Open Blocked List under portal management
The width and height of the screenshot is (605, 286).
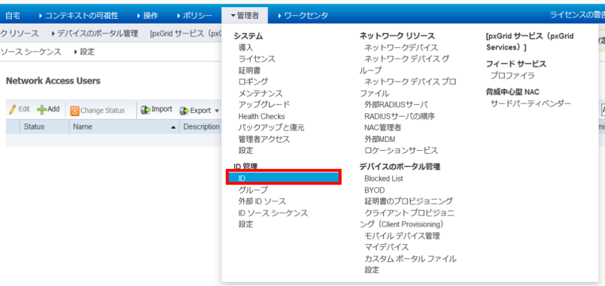[383, 178]
